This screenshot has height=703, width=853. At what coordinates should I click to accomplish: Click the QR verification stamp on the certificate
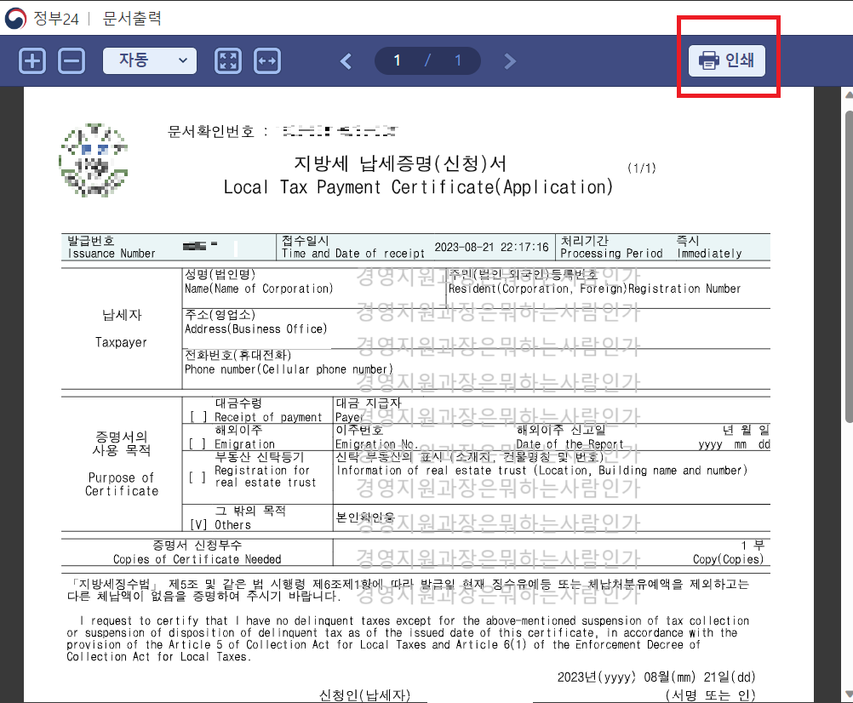[94, 160]
